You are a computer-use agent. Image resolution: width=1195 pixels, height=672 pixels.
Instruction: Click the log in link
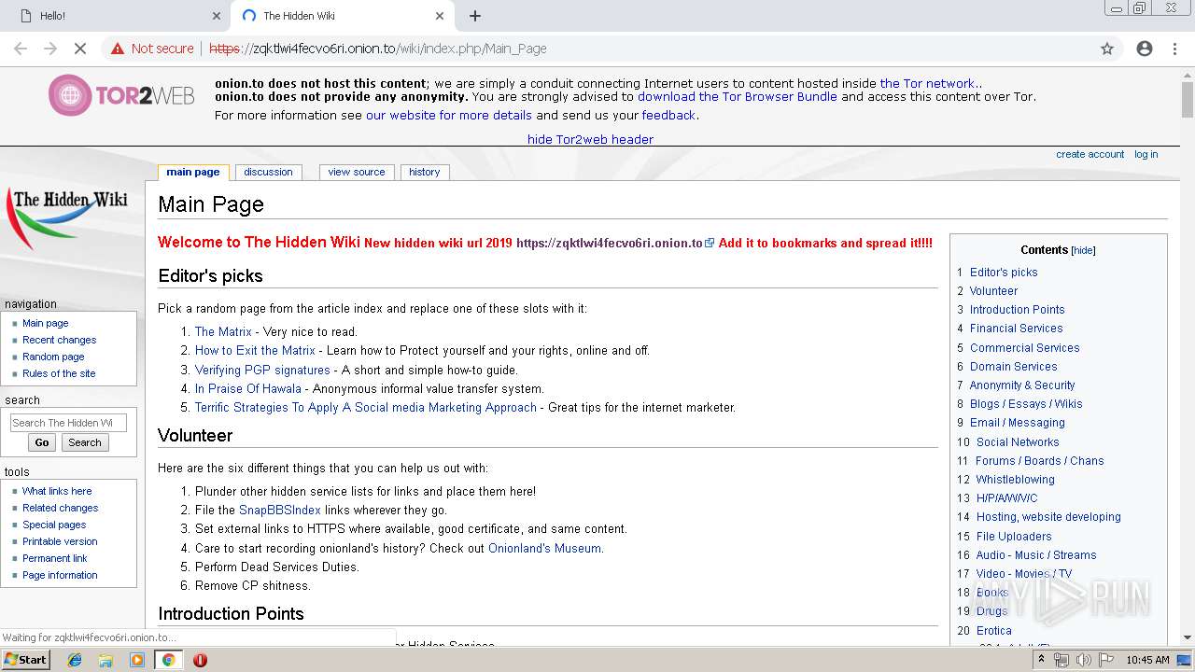(x=1146, y=154)
